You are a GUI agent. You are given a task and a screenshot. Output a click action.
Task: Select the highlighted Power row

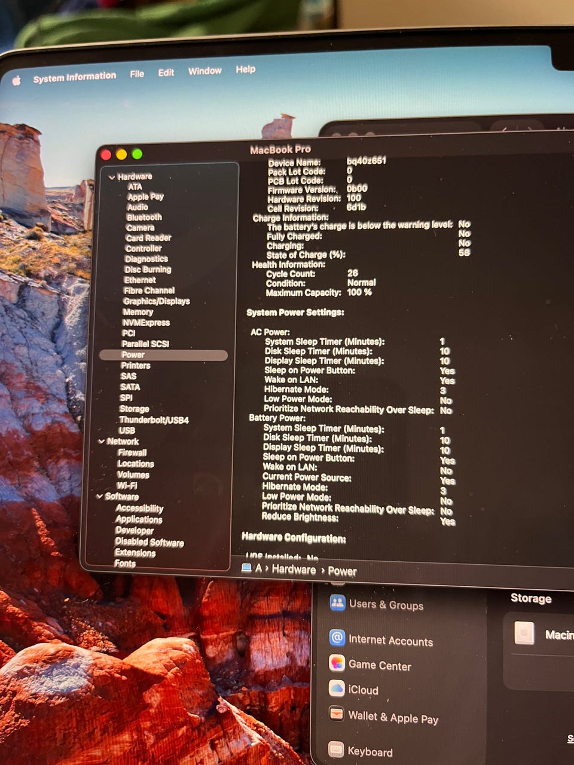(164, 355)
